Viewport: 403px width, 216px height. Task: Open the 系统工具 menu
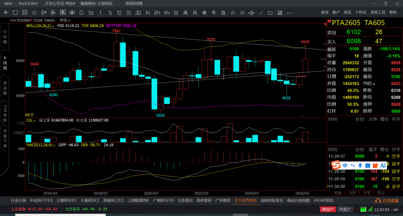(x=378, y=12)
